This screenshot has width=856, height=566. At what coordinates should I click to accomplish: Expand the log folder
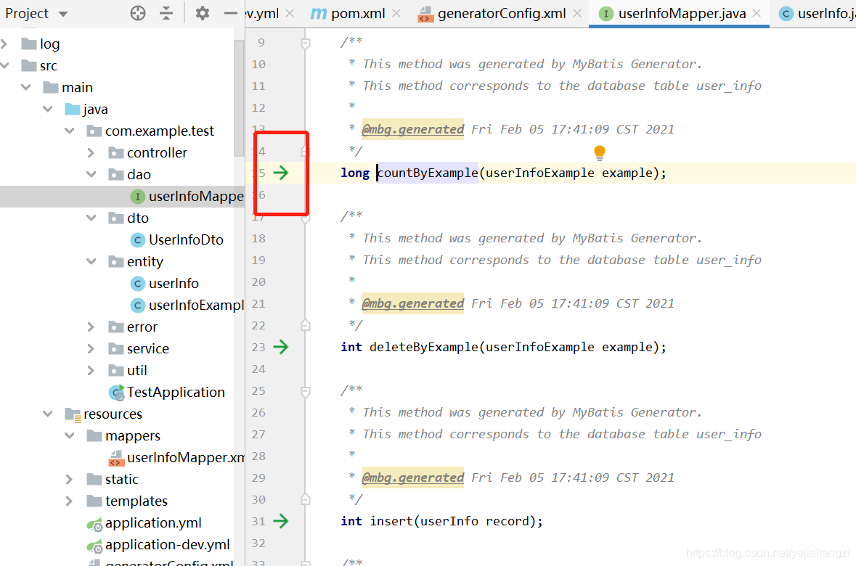point(4,44)
